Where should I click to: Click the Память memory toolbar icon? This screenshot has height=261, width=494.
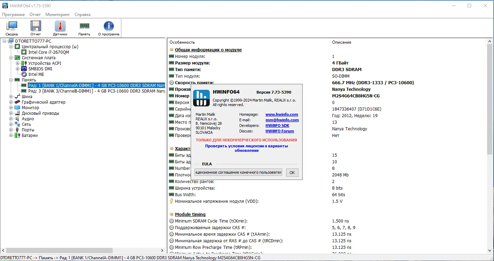point(84,26)
